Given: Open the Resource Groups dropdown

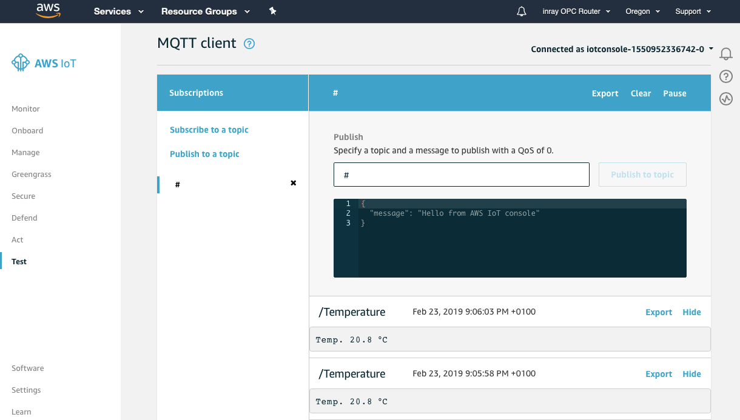Looking at the screenshot, I should pos(206,12).
